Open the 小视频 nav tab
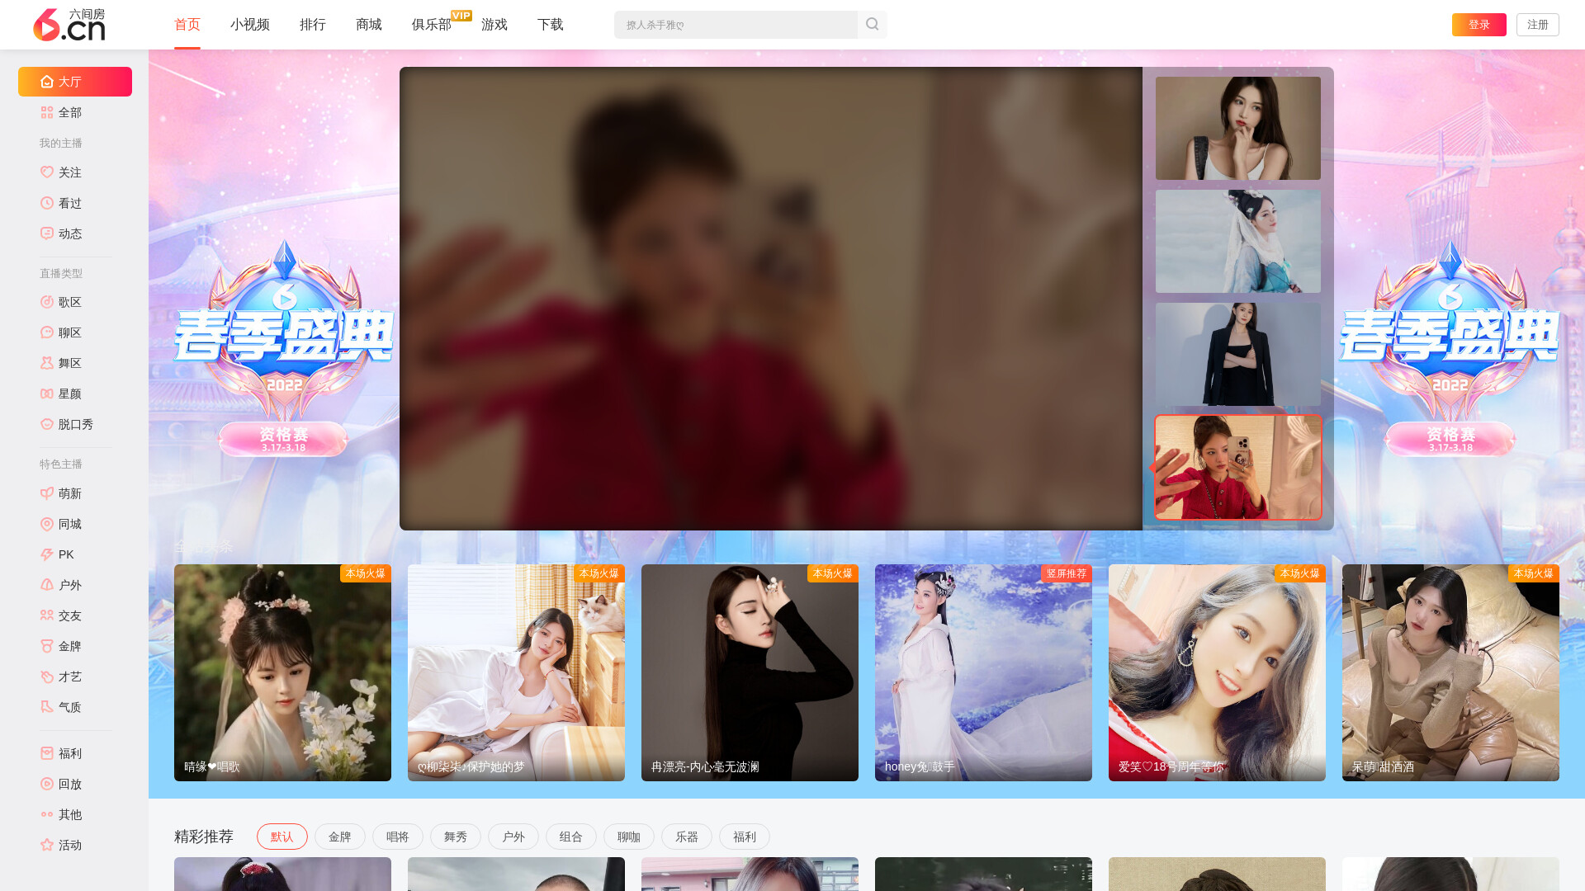The height and width of the screenshot is (891, 1585). coord(250,25)
